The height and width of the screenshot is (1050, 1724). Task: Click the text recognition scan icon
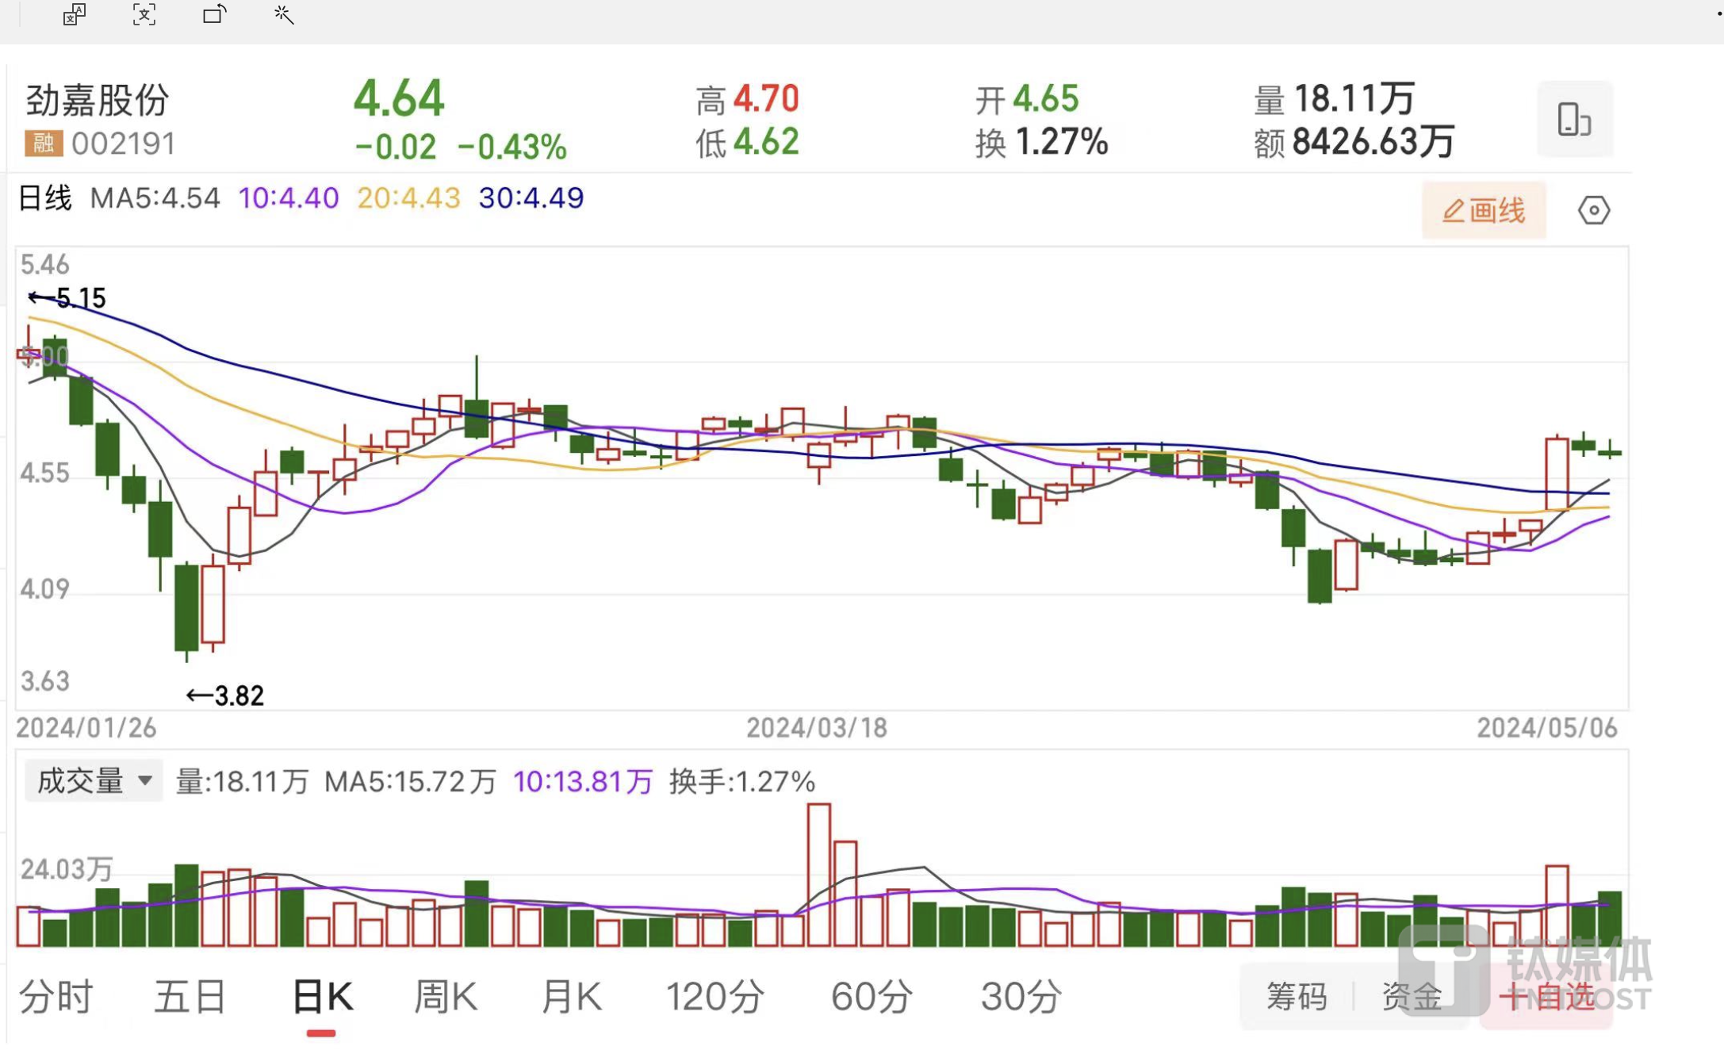click(x=144, y=14)
